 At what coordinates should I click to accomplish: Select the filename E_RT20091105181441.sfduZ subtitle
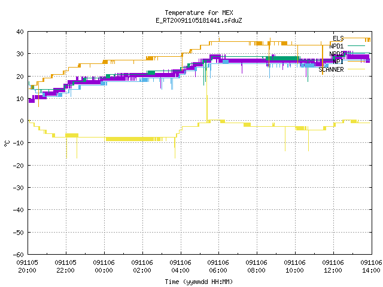pos(199,20)
